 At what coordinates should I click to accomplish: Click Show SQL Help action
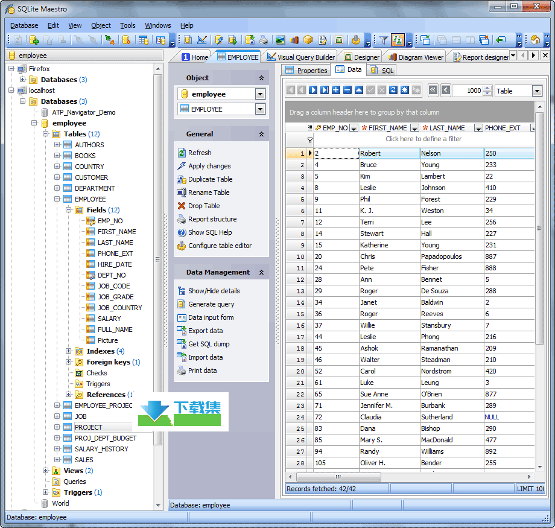click(205, 232)
